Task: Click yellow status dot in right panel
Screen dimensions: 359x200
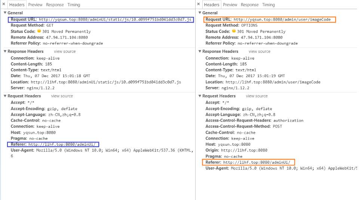Action: 233,31
